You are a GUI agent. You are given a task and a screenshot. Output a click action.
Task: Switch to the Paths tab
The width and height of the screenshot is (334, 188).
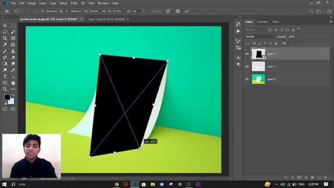(275, 22)
